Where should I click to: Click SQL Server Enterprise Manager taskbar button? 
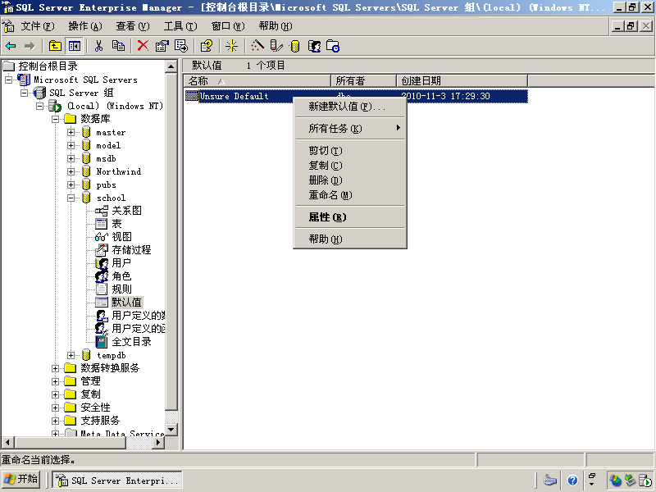[x=117, y=481]
